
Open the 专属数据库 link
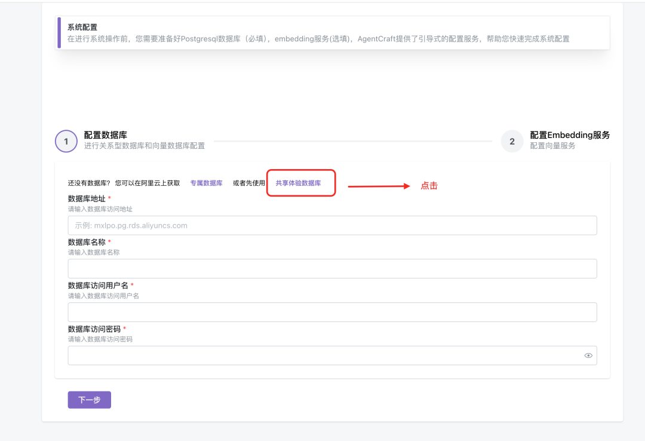tap(206, 183)
